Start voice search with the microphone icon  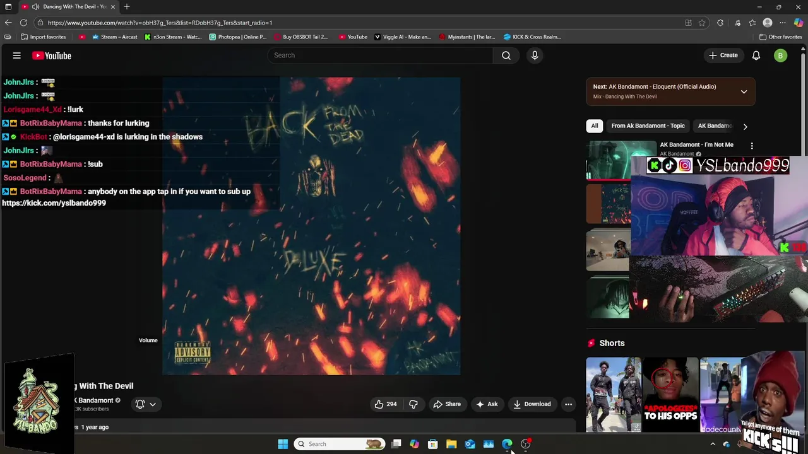535,55
